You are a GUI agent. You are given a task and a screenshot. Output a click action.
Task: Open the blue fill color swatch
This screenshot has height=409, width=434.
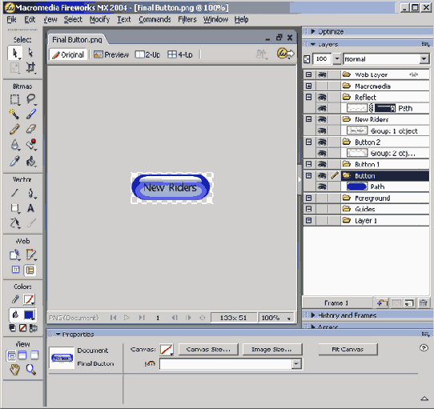point(29,315)
